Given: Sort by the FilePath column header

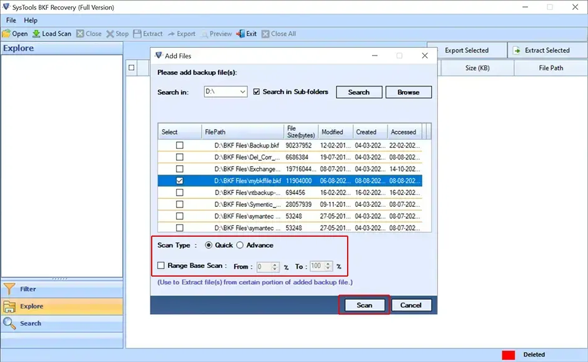Looking at the screenshot, I should coord(243,131).
